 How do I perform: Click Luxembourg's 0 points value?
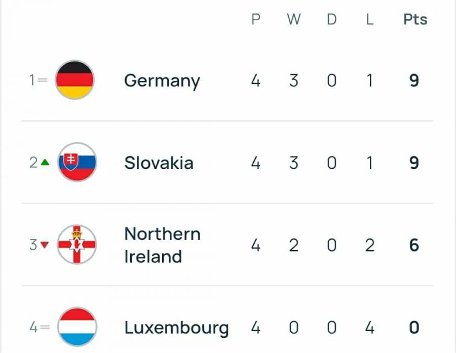click(x=414, y=328)
